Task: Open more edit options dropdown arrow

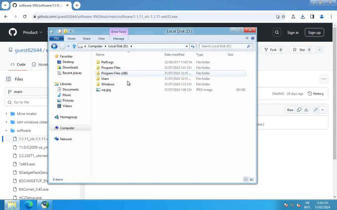Action: point(323,110)
